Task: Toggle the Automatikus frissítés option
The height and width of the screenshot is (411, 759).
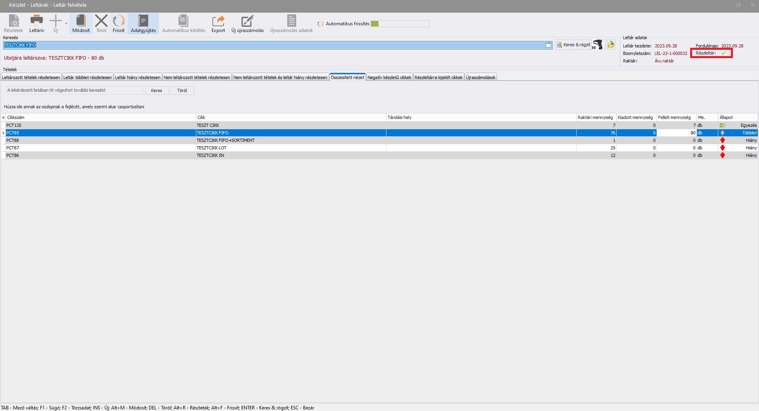Action: coord(320,24)
